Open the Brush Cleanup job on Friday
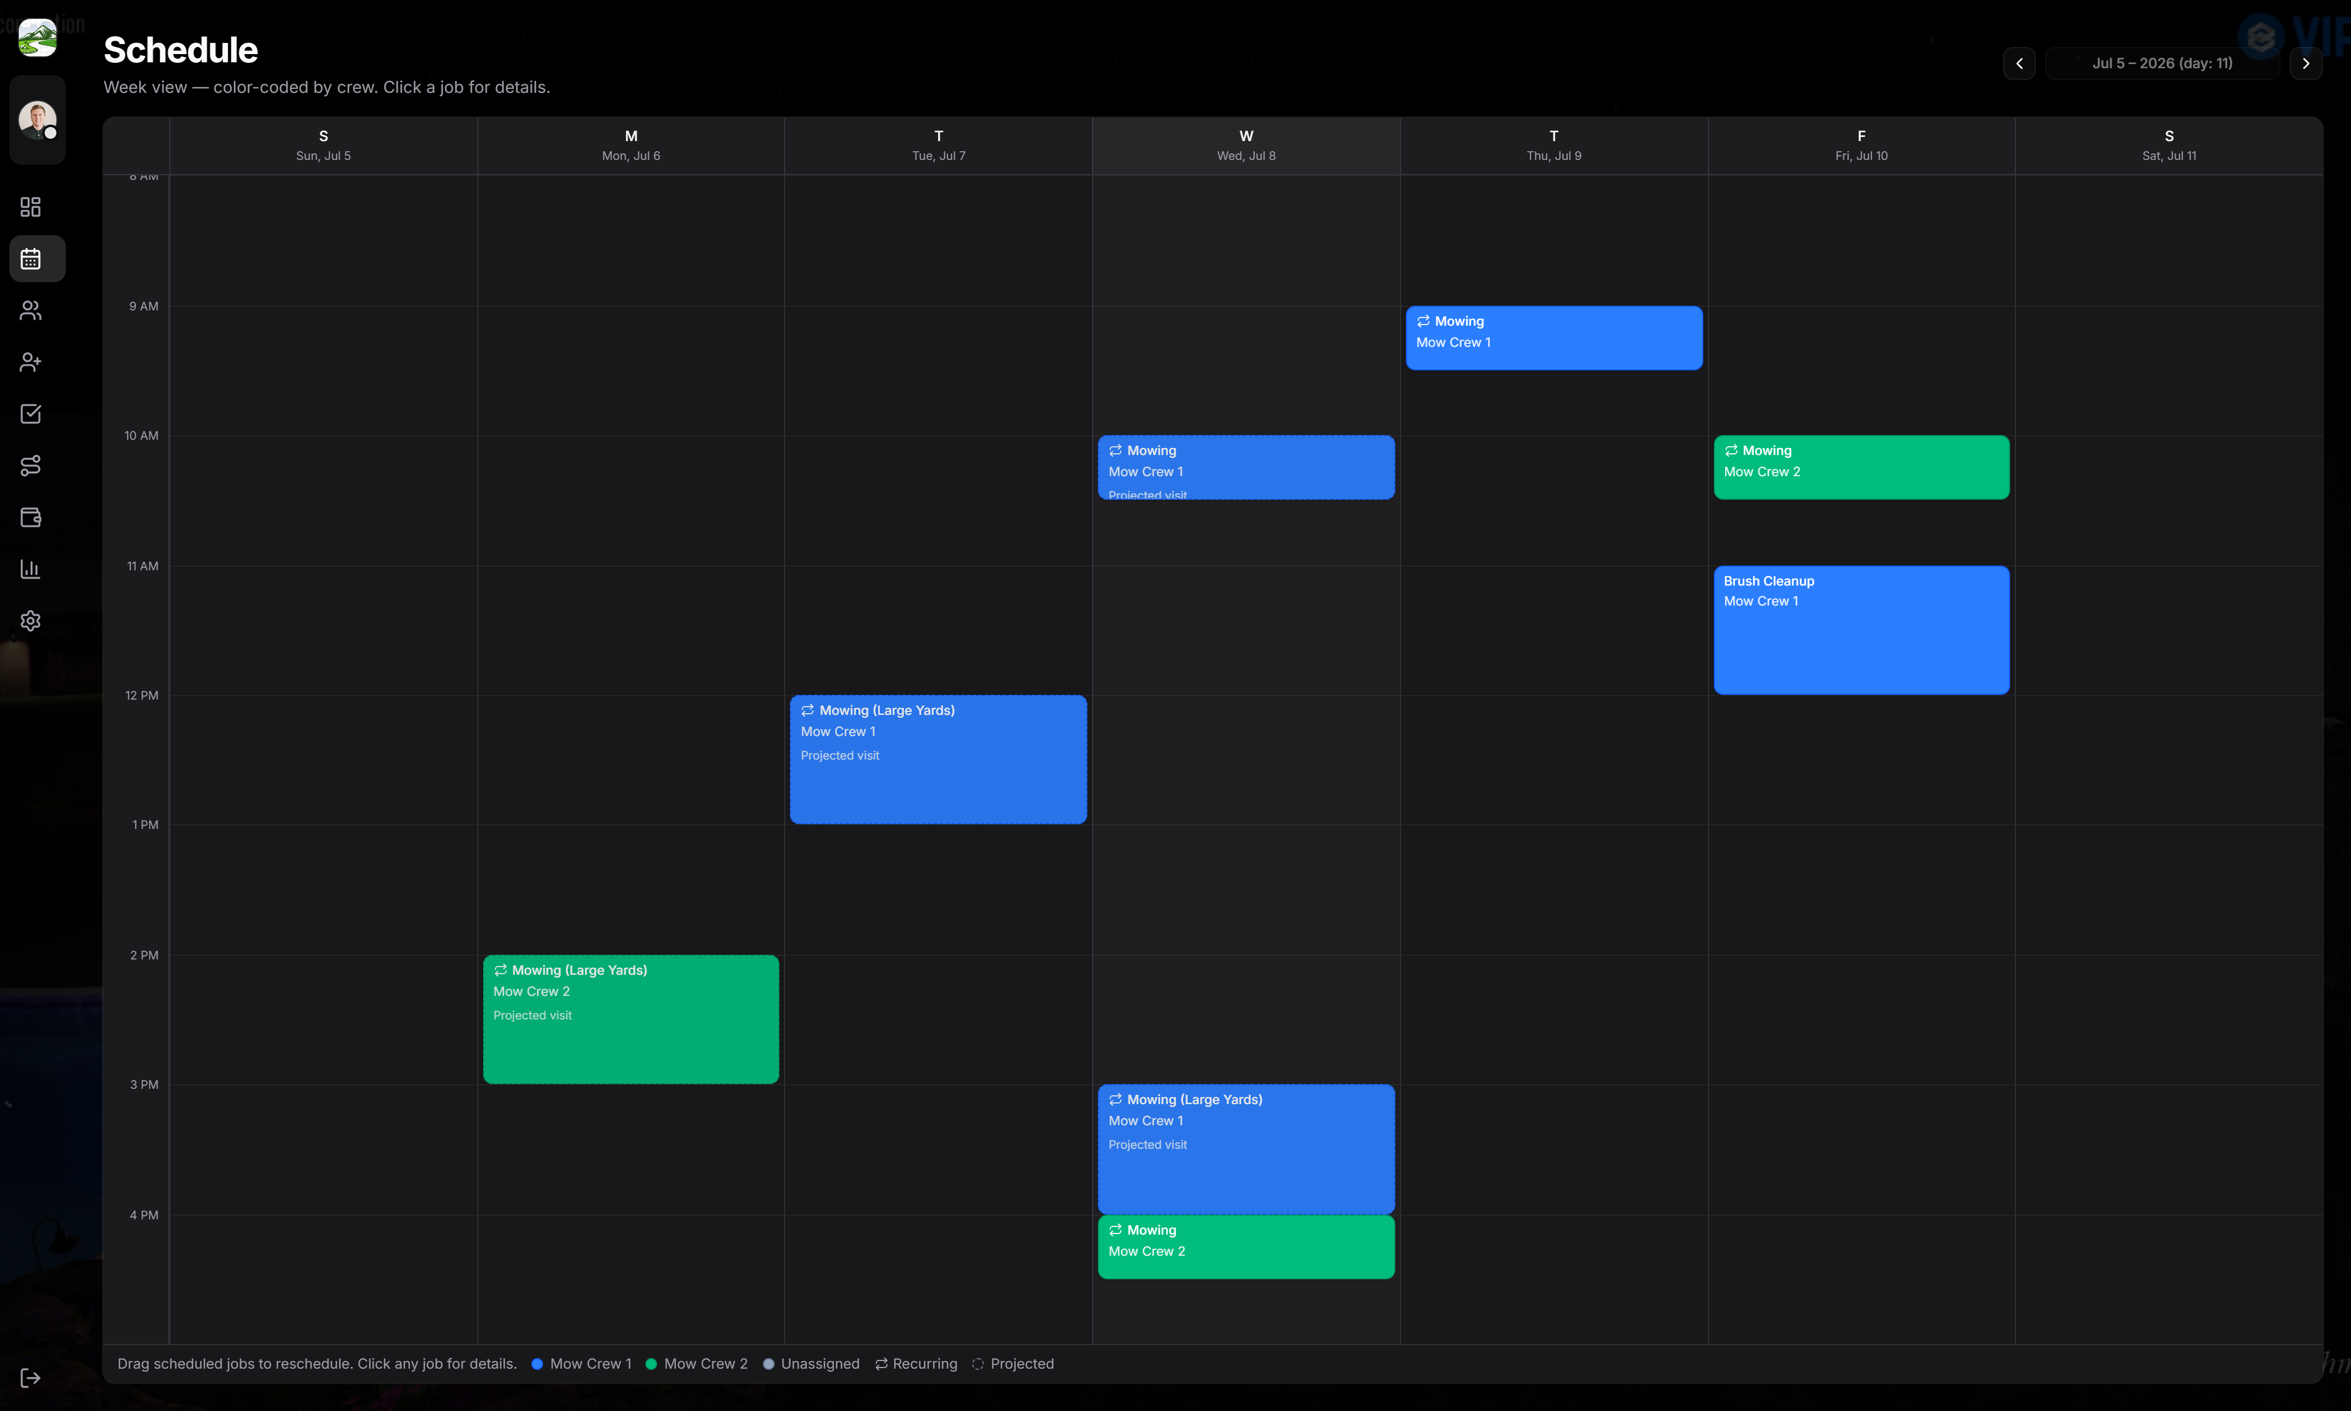 tap(1861, 630)
